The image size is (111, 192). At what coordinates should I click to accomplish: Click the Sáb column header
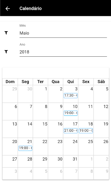(x=101, y=82)
